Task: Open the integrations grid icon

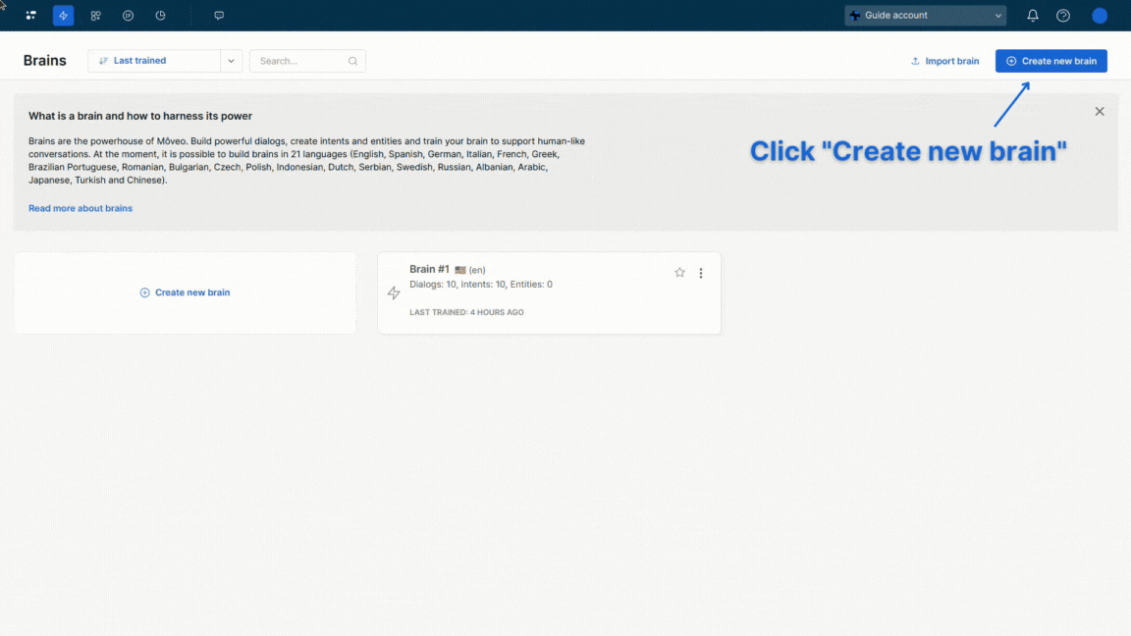Action: point(95,16)
